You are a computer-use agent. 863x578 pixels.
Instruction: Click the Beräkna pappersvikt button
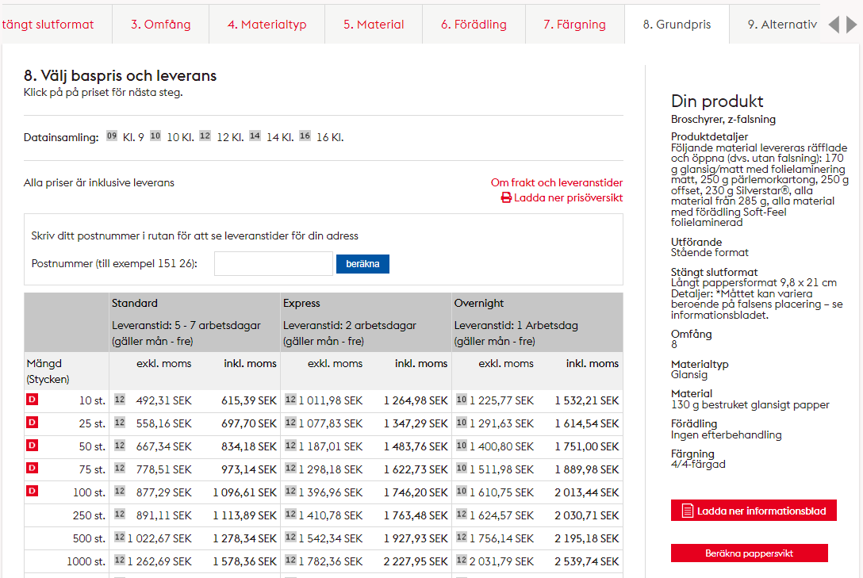tap(749, 553)
